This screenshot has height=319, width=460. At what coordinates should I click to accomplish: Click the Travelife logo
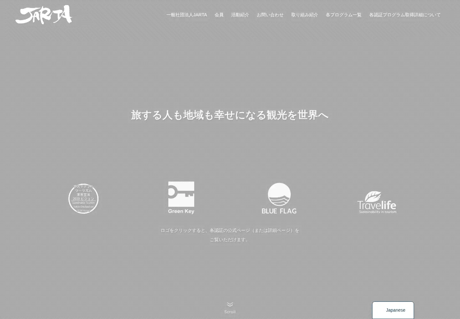(377, 202)
